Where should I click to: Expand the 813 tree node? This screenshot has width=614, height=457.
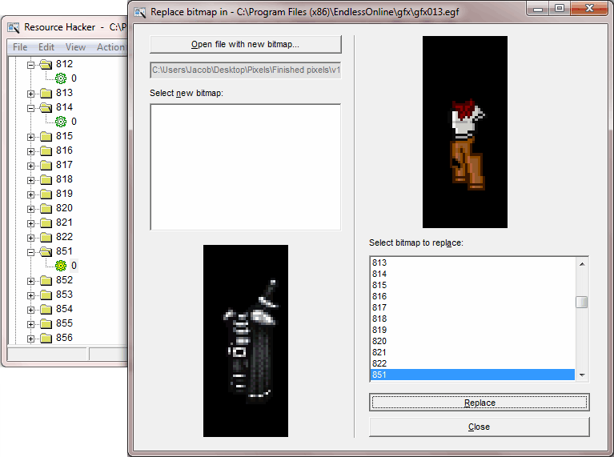pyautogui.click(x=30, y=94)
